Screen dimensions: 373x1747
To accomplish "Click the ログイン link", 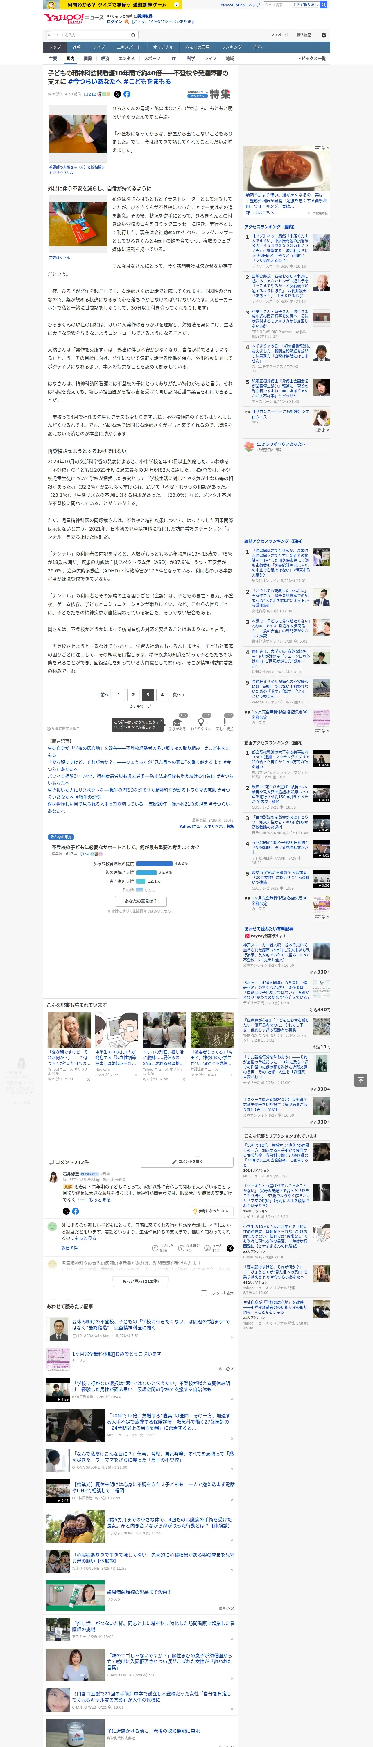I will pos(114,22).
